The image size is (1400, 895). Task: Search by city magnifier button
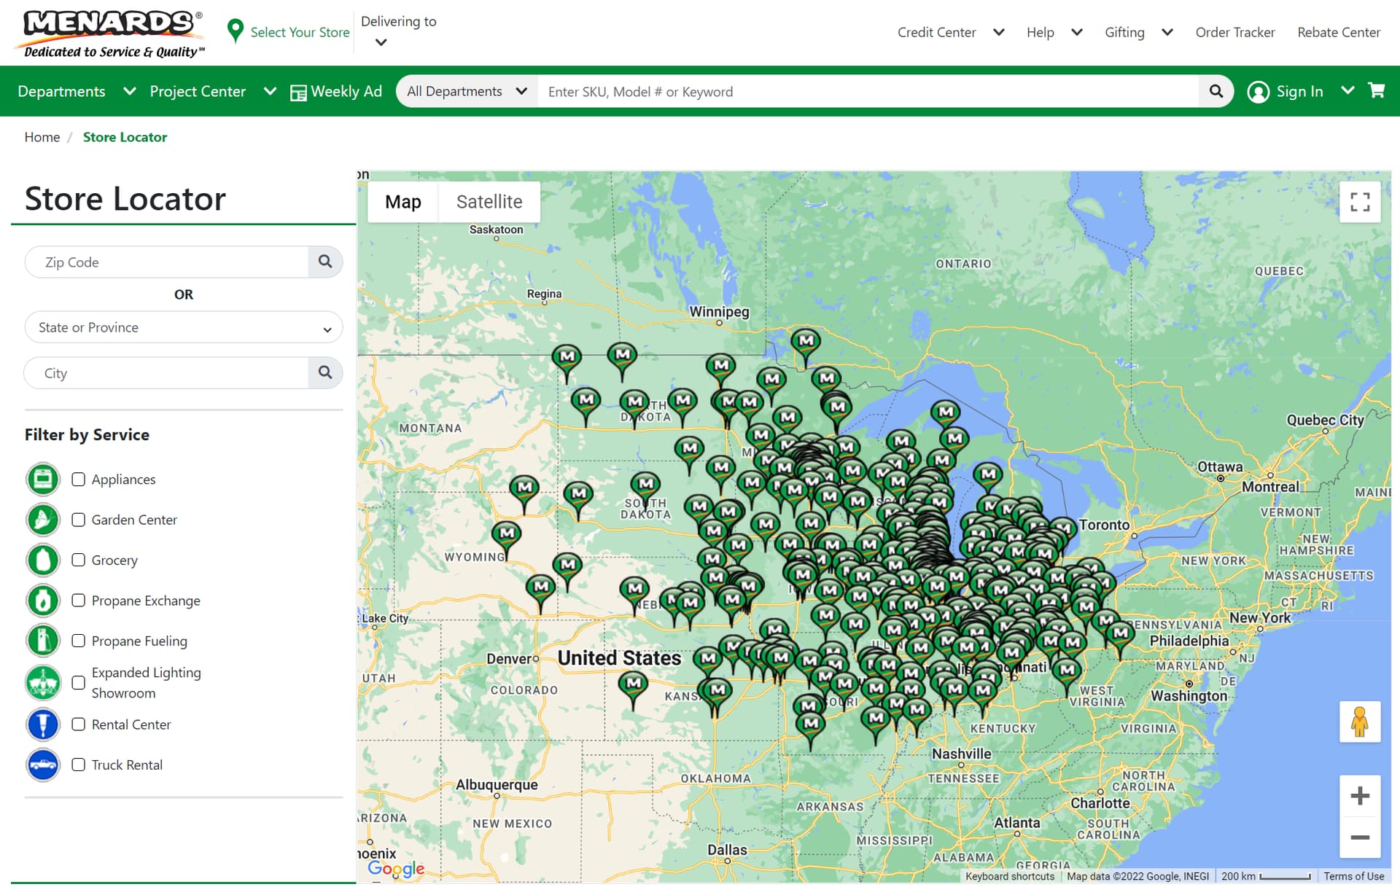(x=325, y=372)
